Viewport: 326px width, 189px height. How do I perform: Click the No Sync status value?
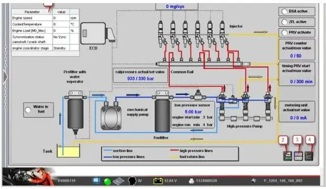pyautogui.click(x=60, y=37)
